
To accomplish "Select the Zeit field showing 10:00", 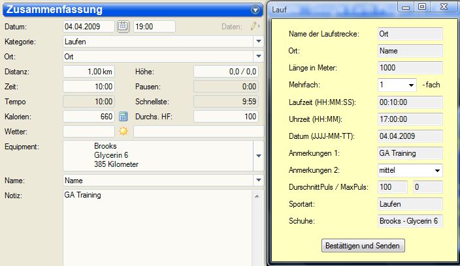I will tap(88, 87).
